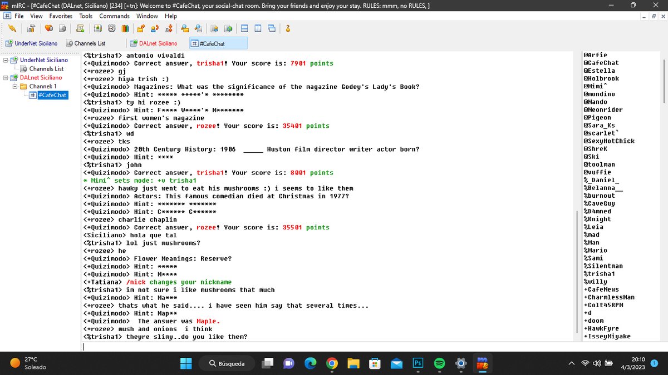This screenshot has width=668, height=375.
Task: Select nickname @Arfie in nick list
Action: tap(595, 55)
